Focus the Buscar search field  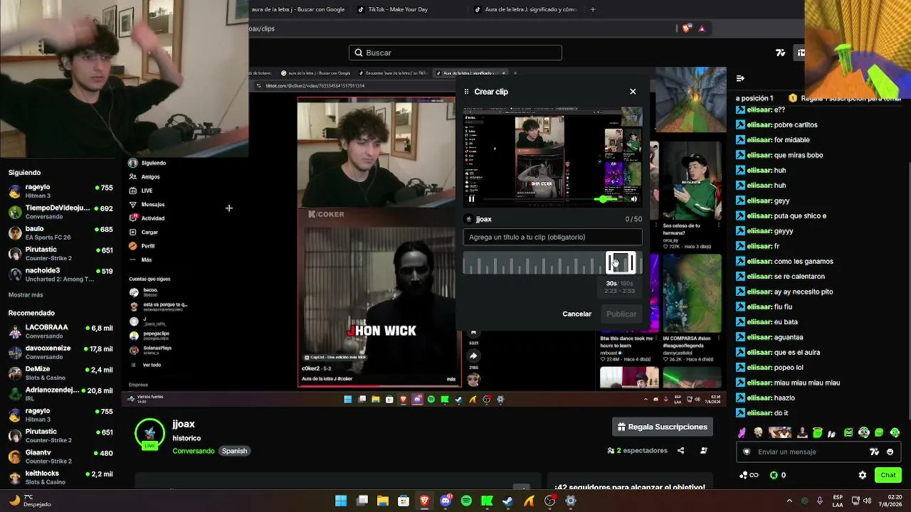(455, 53)
